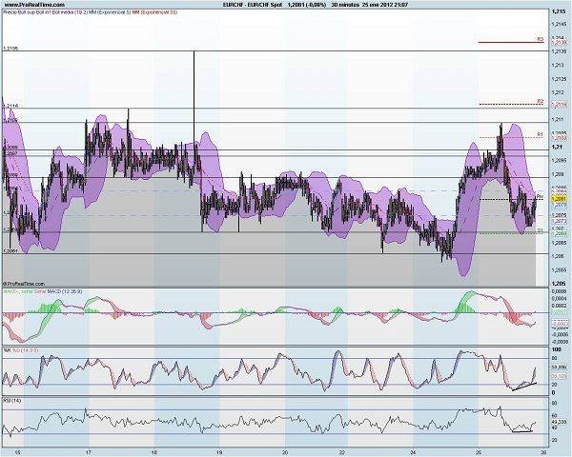Click the RSI support line near the right edge
Viewport: 572px width, 457px height.
(522, 432)
